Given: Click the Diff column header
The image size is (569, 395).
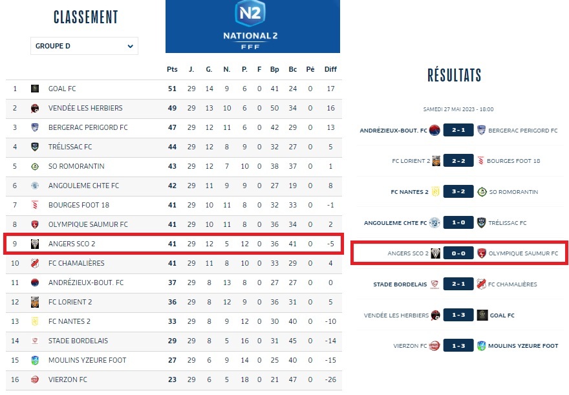Looking at the screenshot, I should click(330, 69).
